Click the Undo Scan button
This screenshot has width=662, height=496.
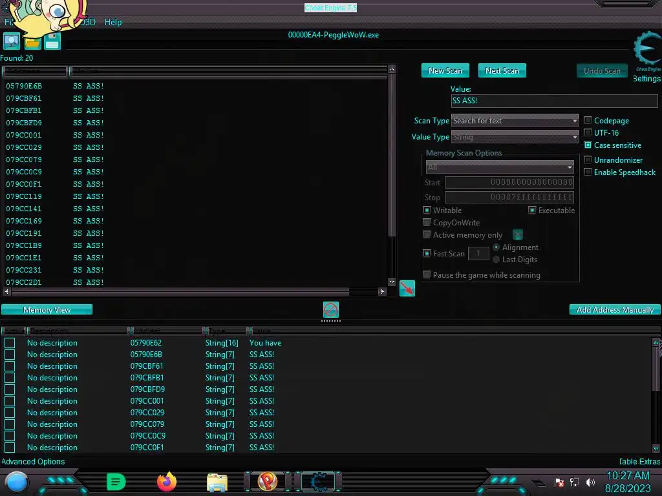[602, 71]
